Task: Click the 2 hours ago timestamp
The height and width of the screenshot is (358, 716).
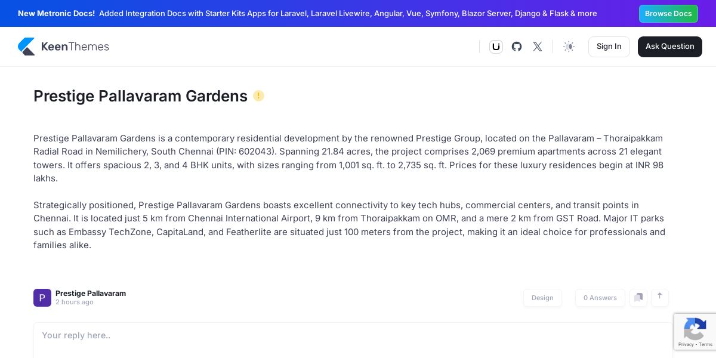Action: [75, 303]
